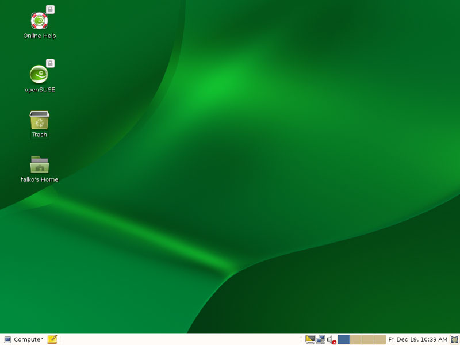Select the openSUSE desktop icon

click(x=39, y=74)
